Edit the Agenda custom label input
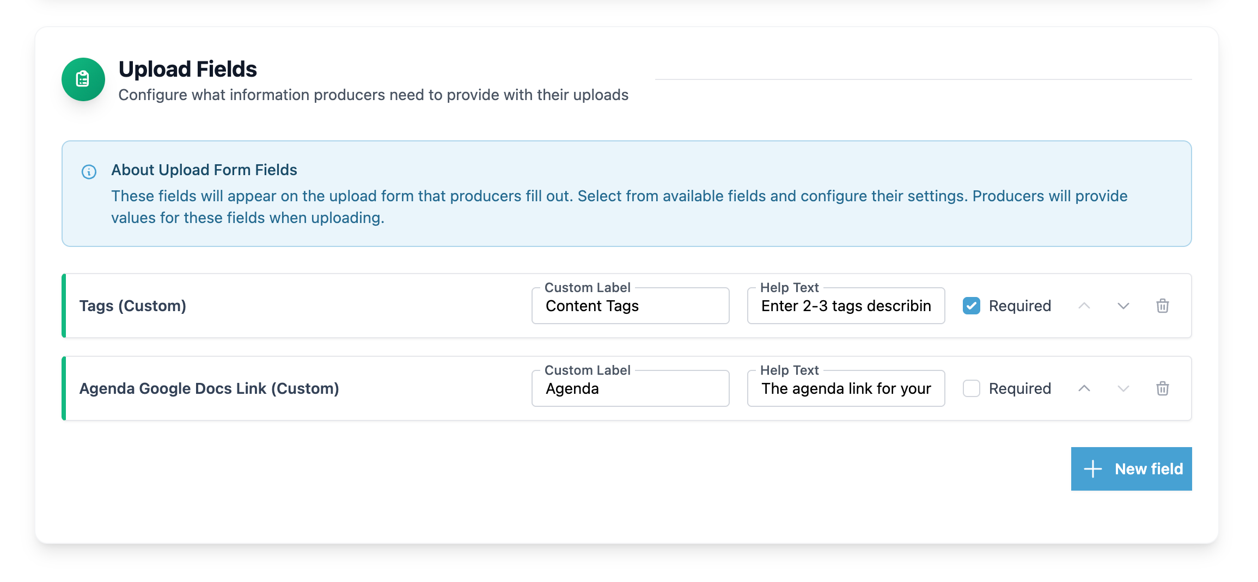Viewport: 1258px width, 582px height. pyautogui.click(x=631, y=388)
